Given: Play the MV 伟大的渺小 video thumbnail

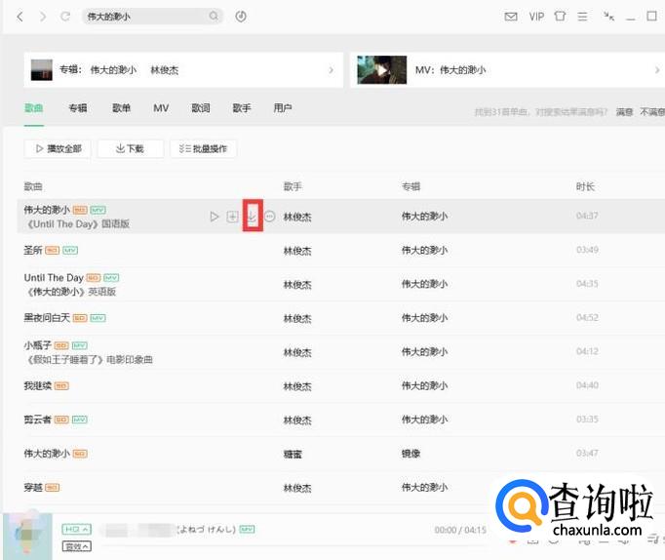Looking at the screenshot, I should 381,70.
